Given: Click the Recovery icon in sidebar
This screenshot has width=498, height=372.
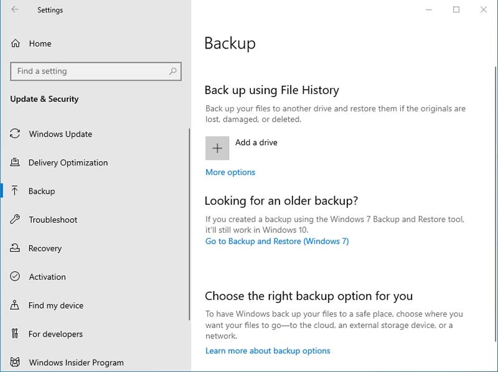Looking at the screenshot, I should (16, 248).
